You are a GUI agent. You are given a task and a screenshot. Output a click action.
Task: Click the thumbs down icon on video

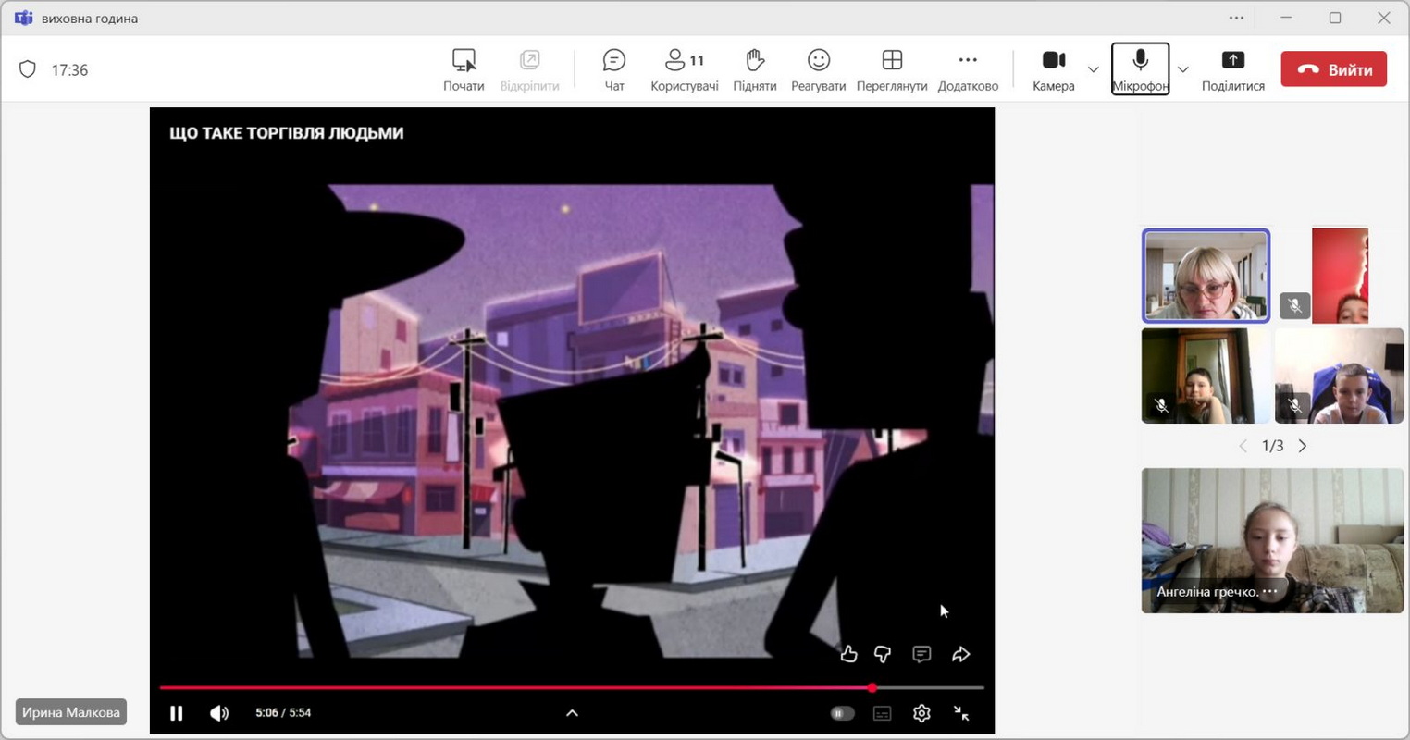tap(883, 654)
